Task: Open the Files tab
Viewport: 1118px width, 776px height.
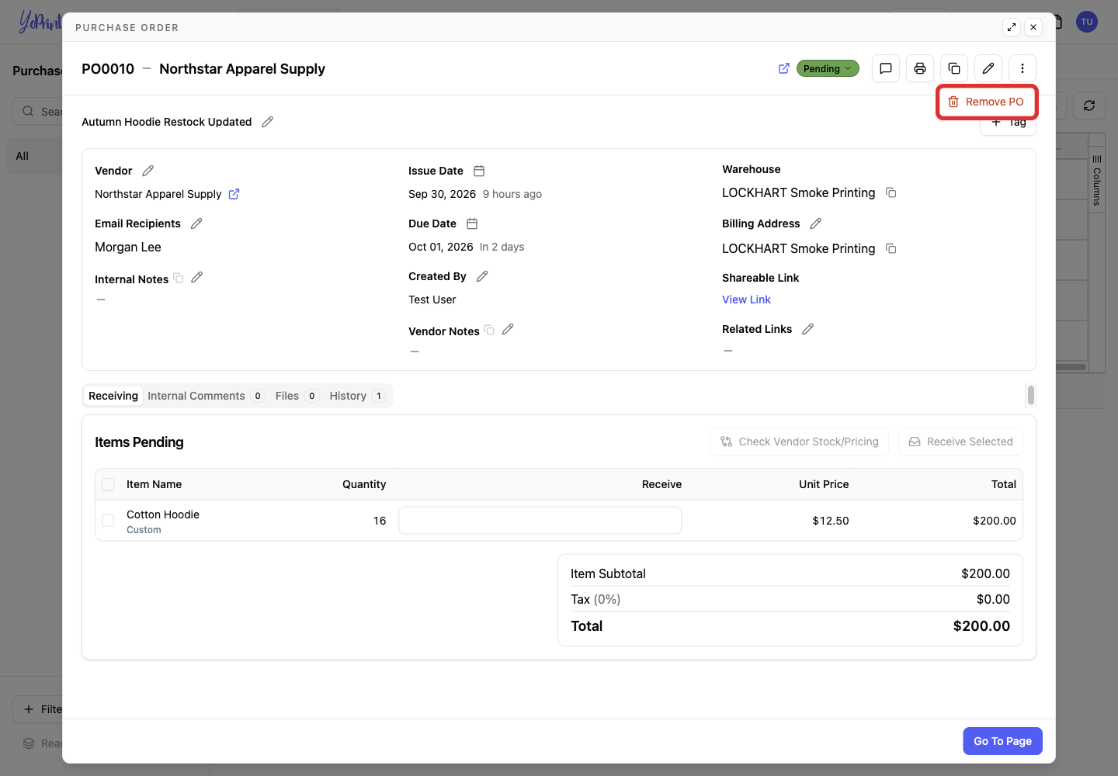Action: pyautogui.click(x=297, y=396)
